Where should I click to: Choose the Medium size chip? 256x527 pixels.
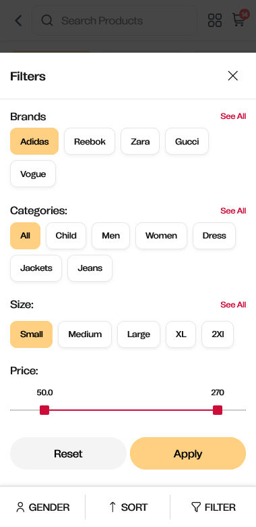(85, 334)
